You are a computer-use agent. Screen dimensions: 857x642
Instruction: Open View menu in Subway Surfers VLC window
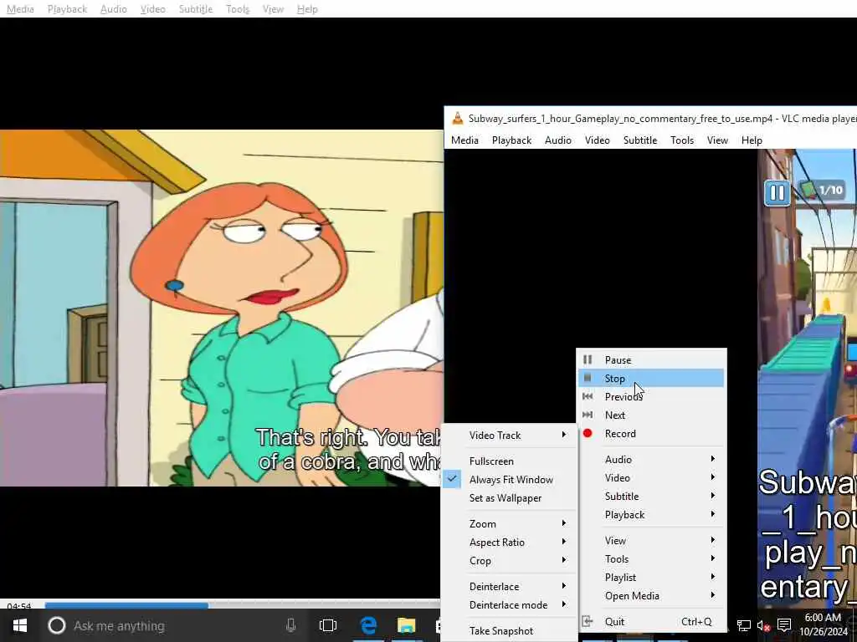[x=717, y=140]
